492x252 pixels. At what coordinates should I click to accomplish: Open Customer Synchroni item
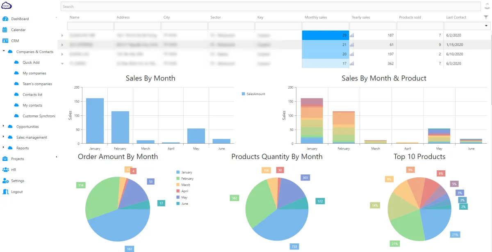click(x=39, y=116)
